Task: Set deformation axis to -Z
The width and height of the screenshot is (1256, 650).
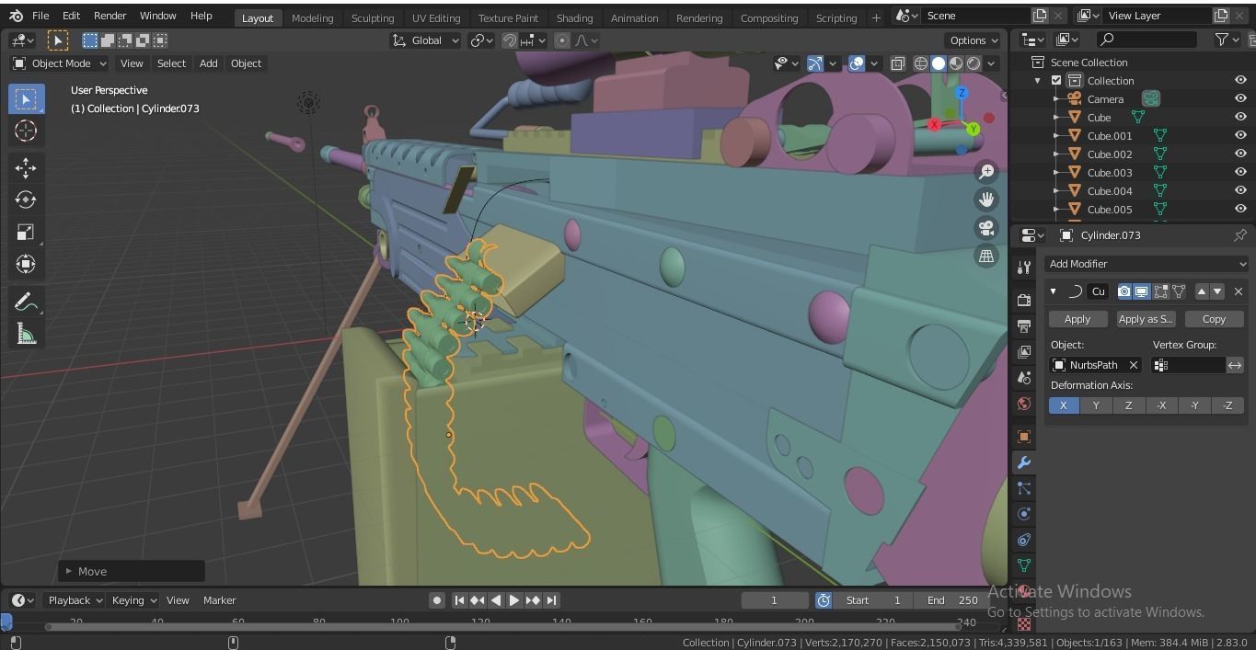Action: point(1227,405)
